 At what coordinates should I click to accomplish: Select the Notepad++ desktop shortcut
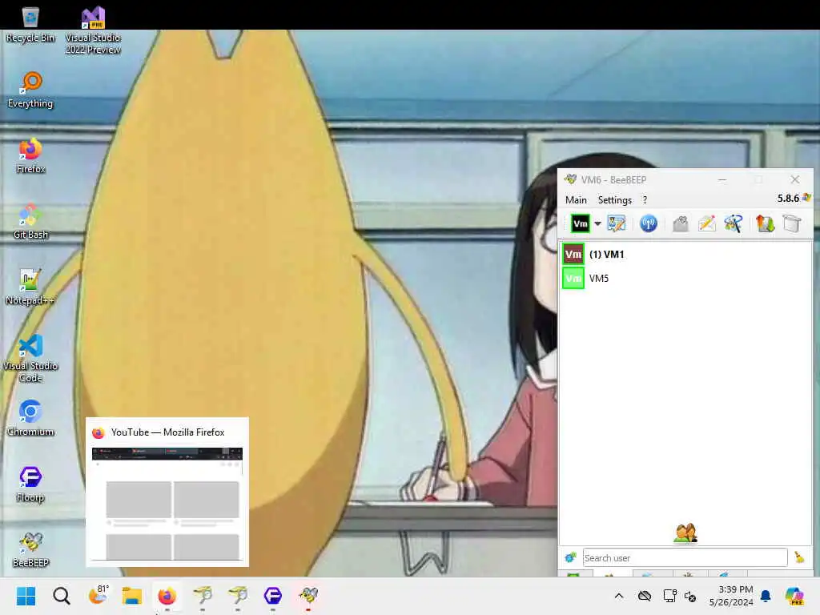[x=30, y=287]
